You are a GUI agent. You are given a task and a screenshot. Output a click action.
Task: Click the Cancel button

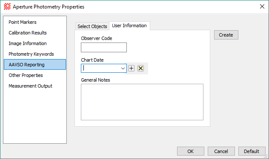pos(221,151)
